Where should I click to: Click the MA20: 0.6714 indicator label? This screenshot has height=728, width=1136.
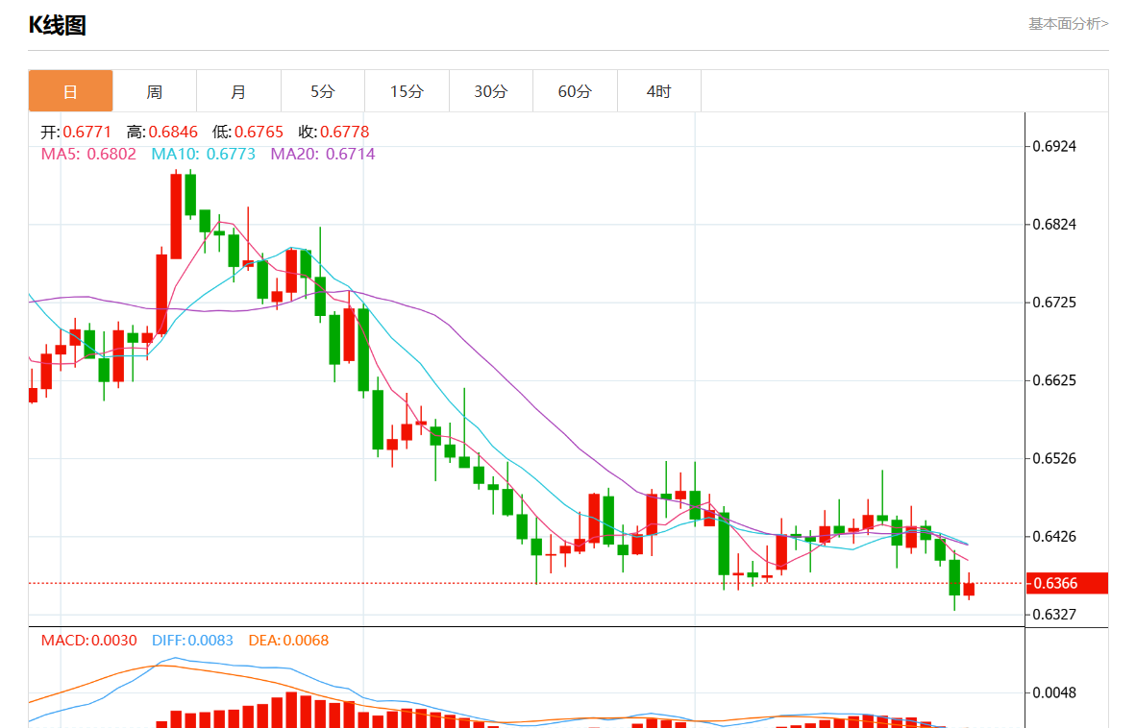pos(323,154)
